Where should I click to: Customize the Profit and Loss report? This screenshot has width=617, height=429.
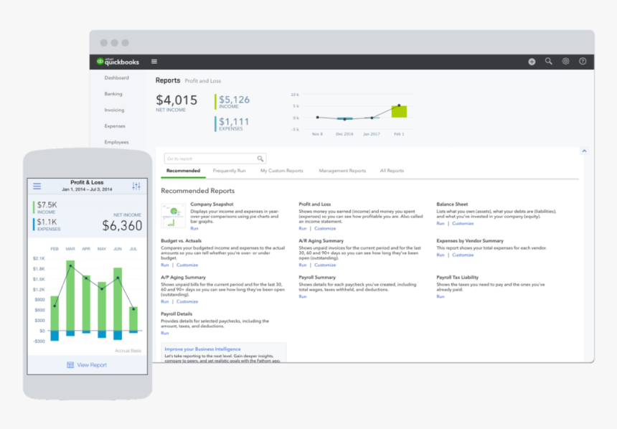(325, 228)
